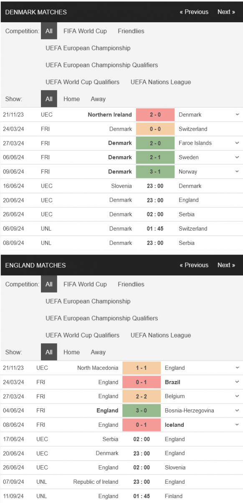Expand Denmark vs Norway match chevron
243x503 pixels.
pyautogui.click(x=237, y=171)
